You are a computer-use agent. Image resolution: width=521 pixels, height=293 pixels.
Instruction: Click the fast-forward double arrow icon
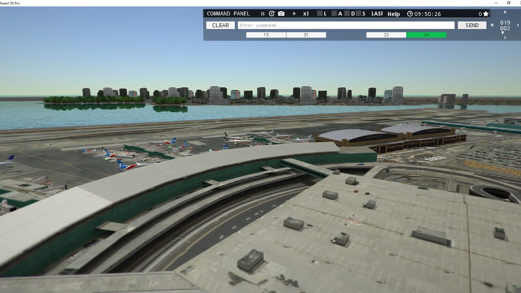(294, 14)
